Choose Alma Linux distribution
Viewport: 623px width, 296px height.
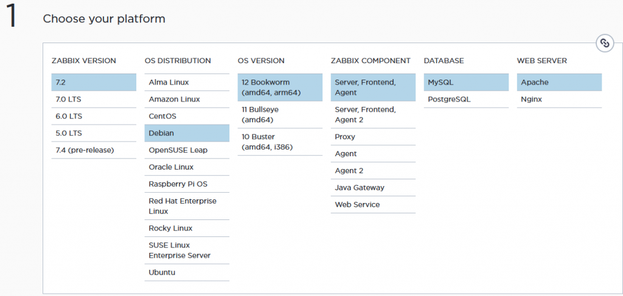point(187,82)
